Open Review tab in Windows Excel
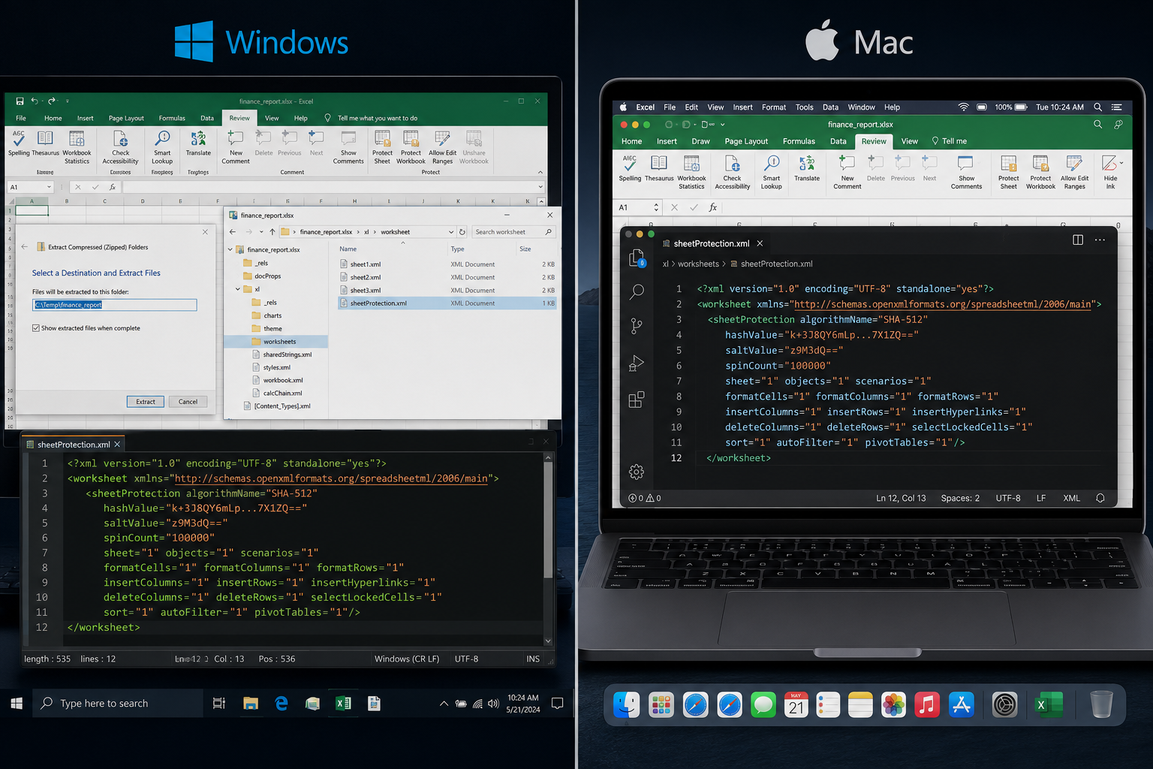 239,118
